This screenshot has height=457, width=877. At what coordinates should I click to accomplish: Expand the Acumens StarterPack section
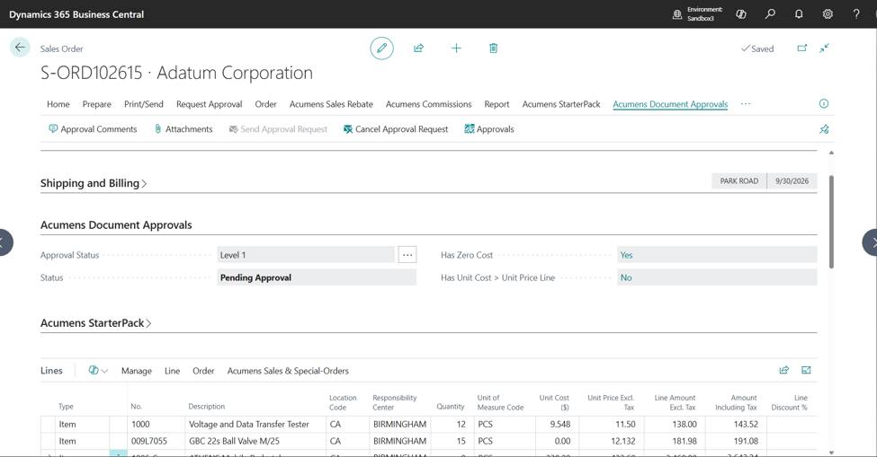point(95,323)
